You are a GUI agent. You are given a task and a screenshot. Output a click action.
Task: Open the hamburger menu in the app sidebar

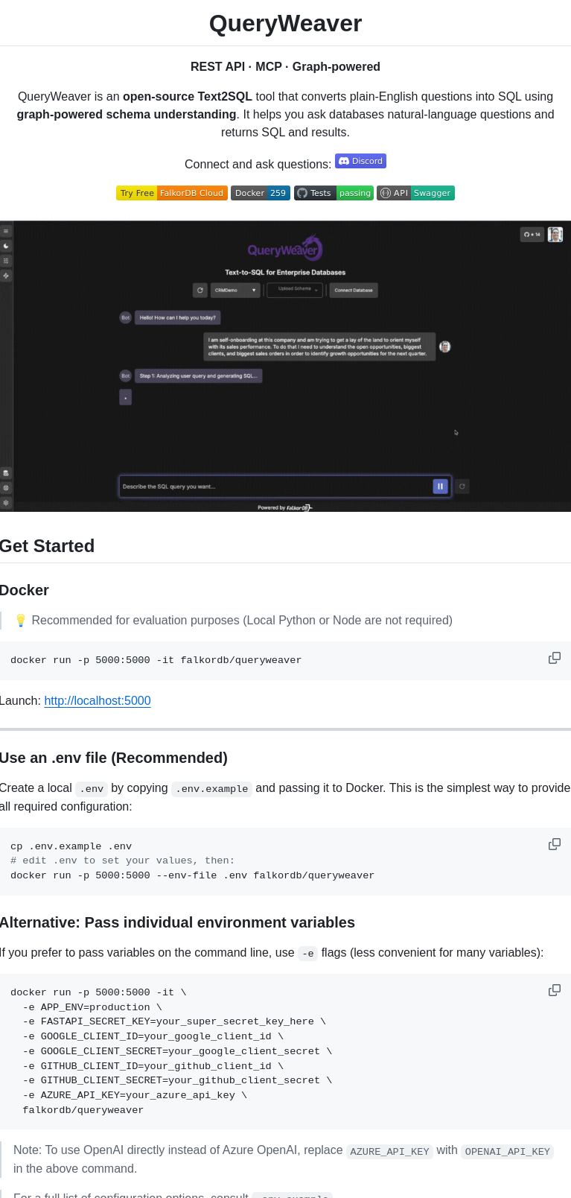point(6,231)
